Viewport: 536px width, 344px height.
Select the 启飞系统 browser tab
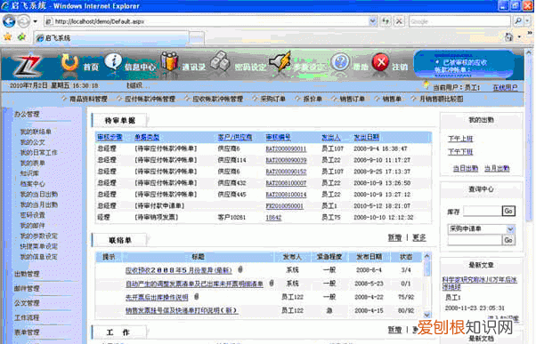[x=111, y=38]
